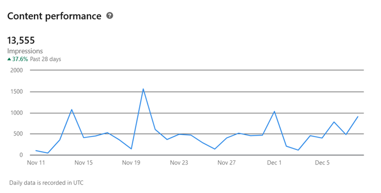This screenshot has height=193, width=381.
Task: Click the 13,555 impressions count
Action: pyautogui.click(x=21, y=40)
